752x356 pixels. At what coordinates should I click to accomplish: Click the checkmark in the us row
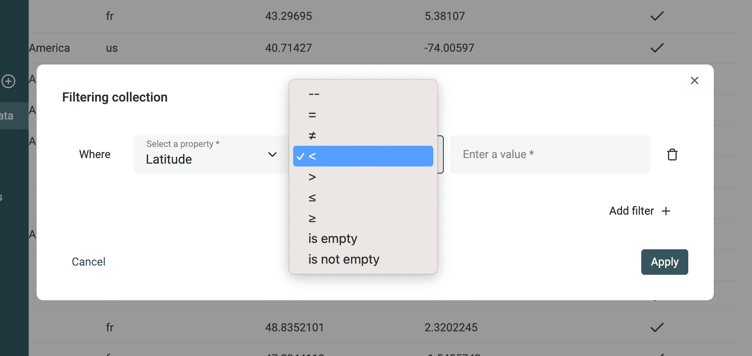[x=657, y=47]
